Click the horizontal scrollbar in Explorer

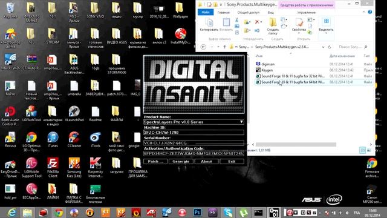click(x=296, y=144)
